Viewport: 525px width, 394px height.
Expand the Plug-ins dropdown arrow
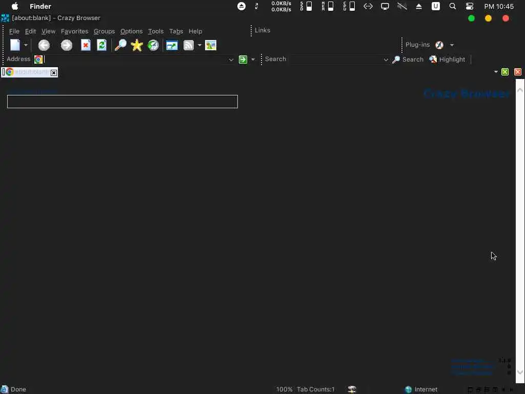click(452, 45)
